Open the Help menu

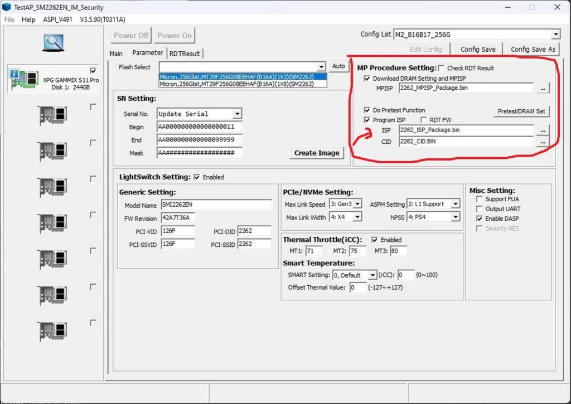[28, 19]
